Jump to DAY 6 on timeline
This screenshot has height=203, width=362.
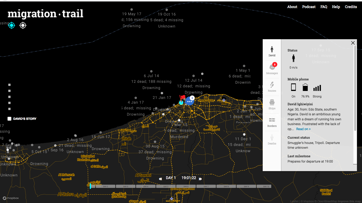coord(186,186)
